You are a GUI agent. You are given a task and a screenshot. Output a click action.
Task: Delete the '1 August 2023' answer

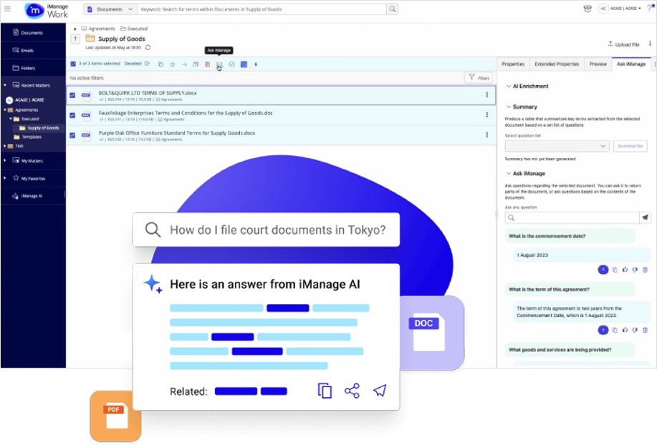(646, 270)
